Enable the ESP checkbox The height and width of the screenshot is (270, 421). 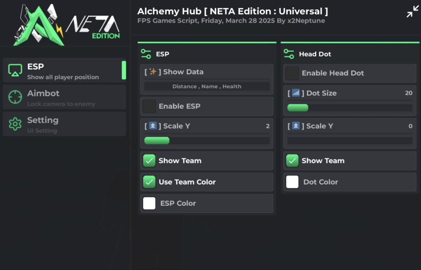point(149,106)
